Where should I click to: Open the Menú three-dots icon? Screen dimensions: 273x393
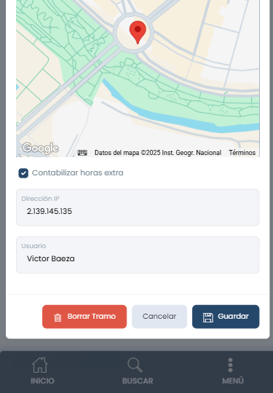(230, 365)
